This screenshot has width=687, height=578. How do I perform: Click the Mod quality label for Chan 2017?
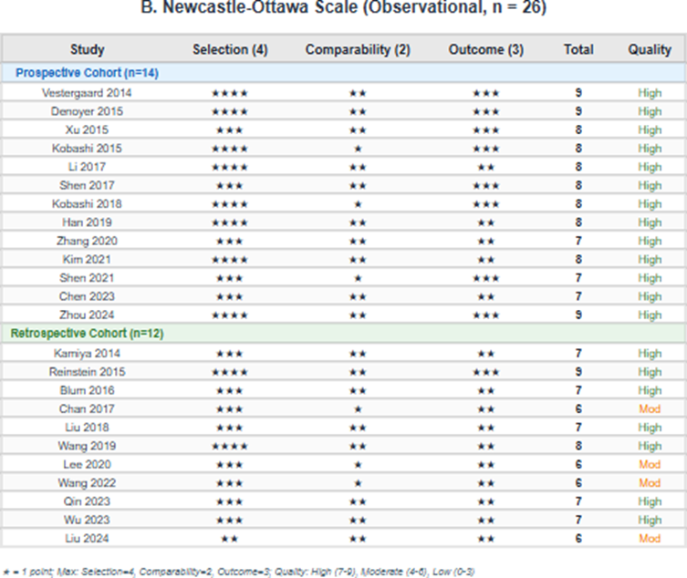(650, 408)
